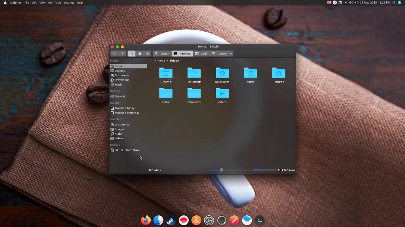Switch to the Compact view mode
This screenshot has width=405, height=227.
[139, 54]
